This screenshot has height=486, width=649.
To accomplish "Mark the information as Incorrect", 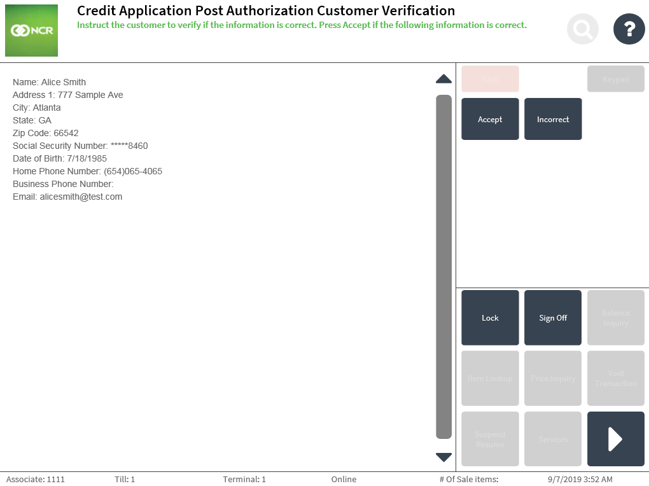I will 552,119.
